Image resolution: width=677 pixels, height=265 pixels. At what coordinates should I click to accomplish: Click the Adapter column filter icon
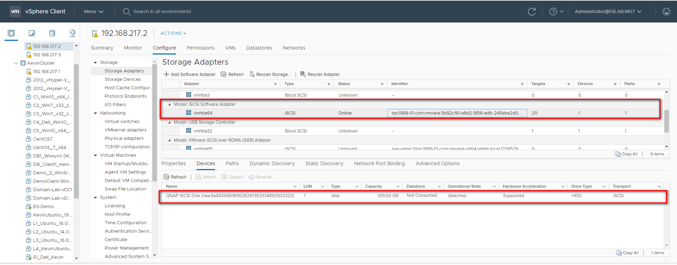pos(275,84)
